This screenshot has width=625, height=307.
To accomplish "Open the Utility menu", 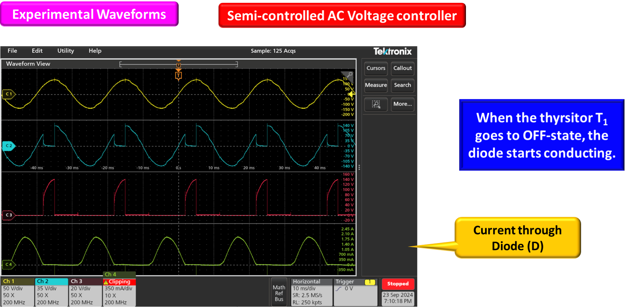I will (66, 51).
